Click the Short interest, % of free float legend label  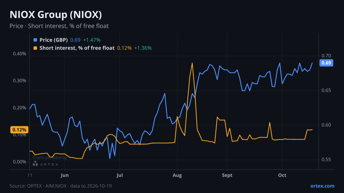point(77,48)
